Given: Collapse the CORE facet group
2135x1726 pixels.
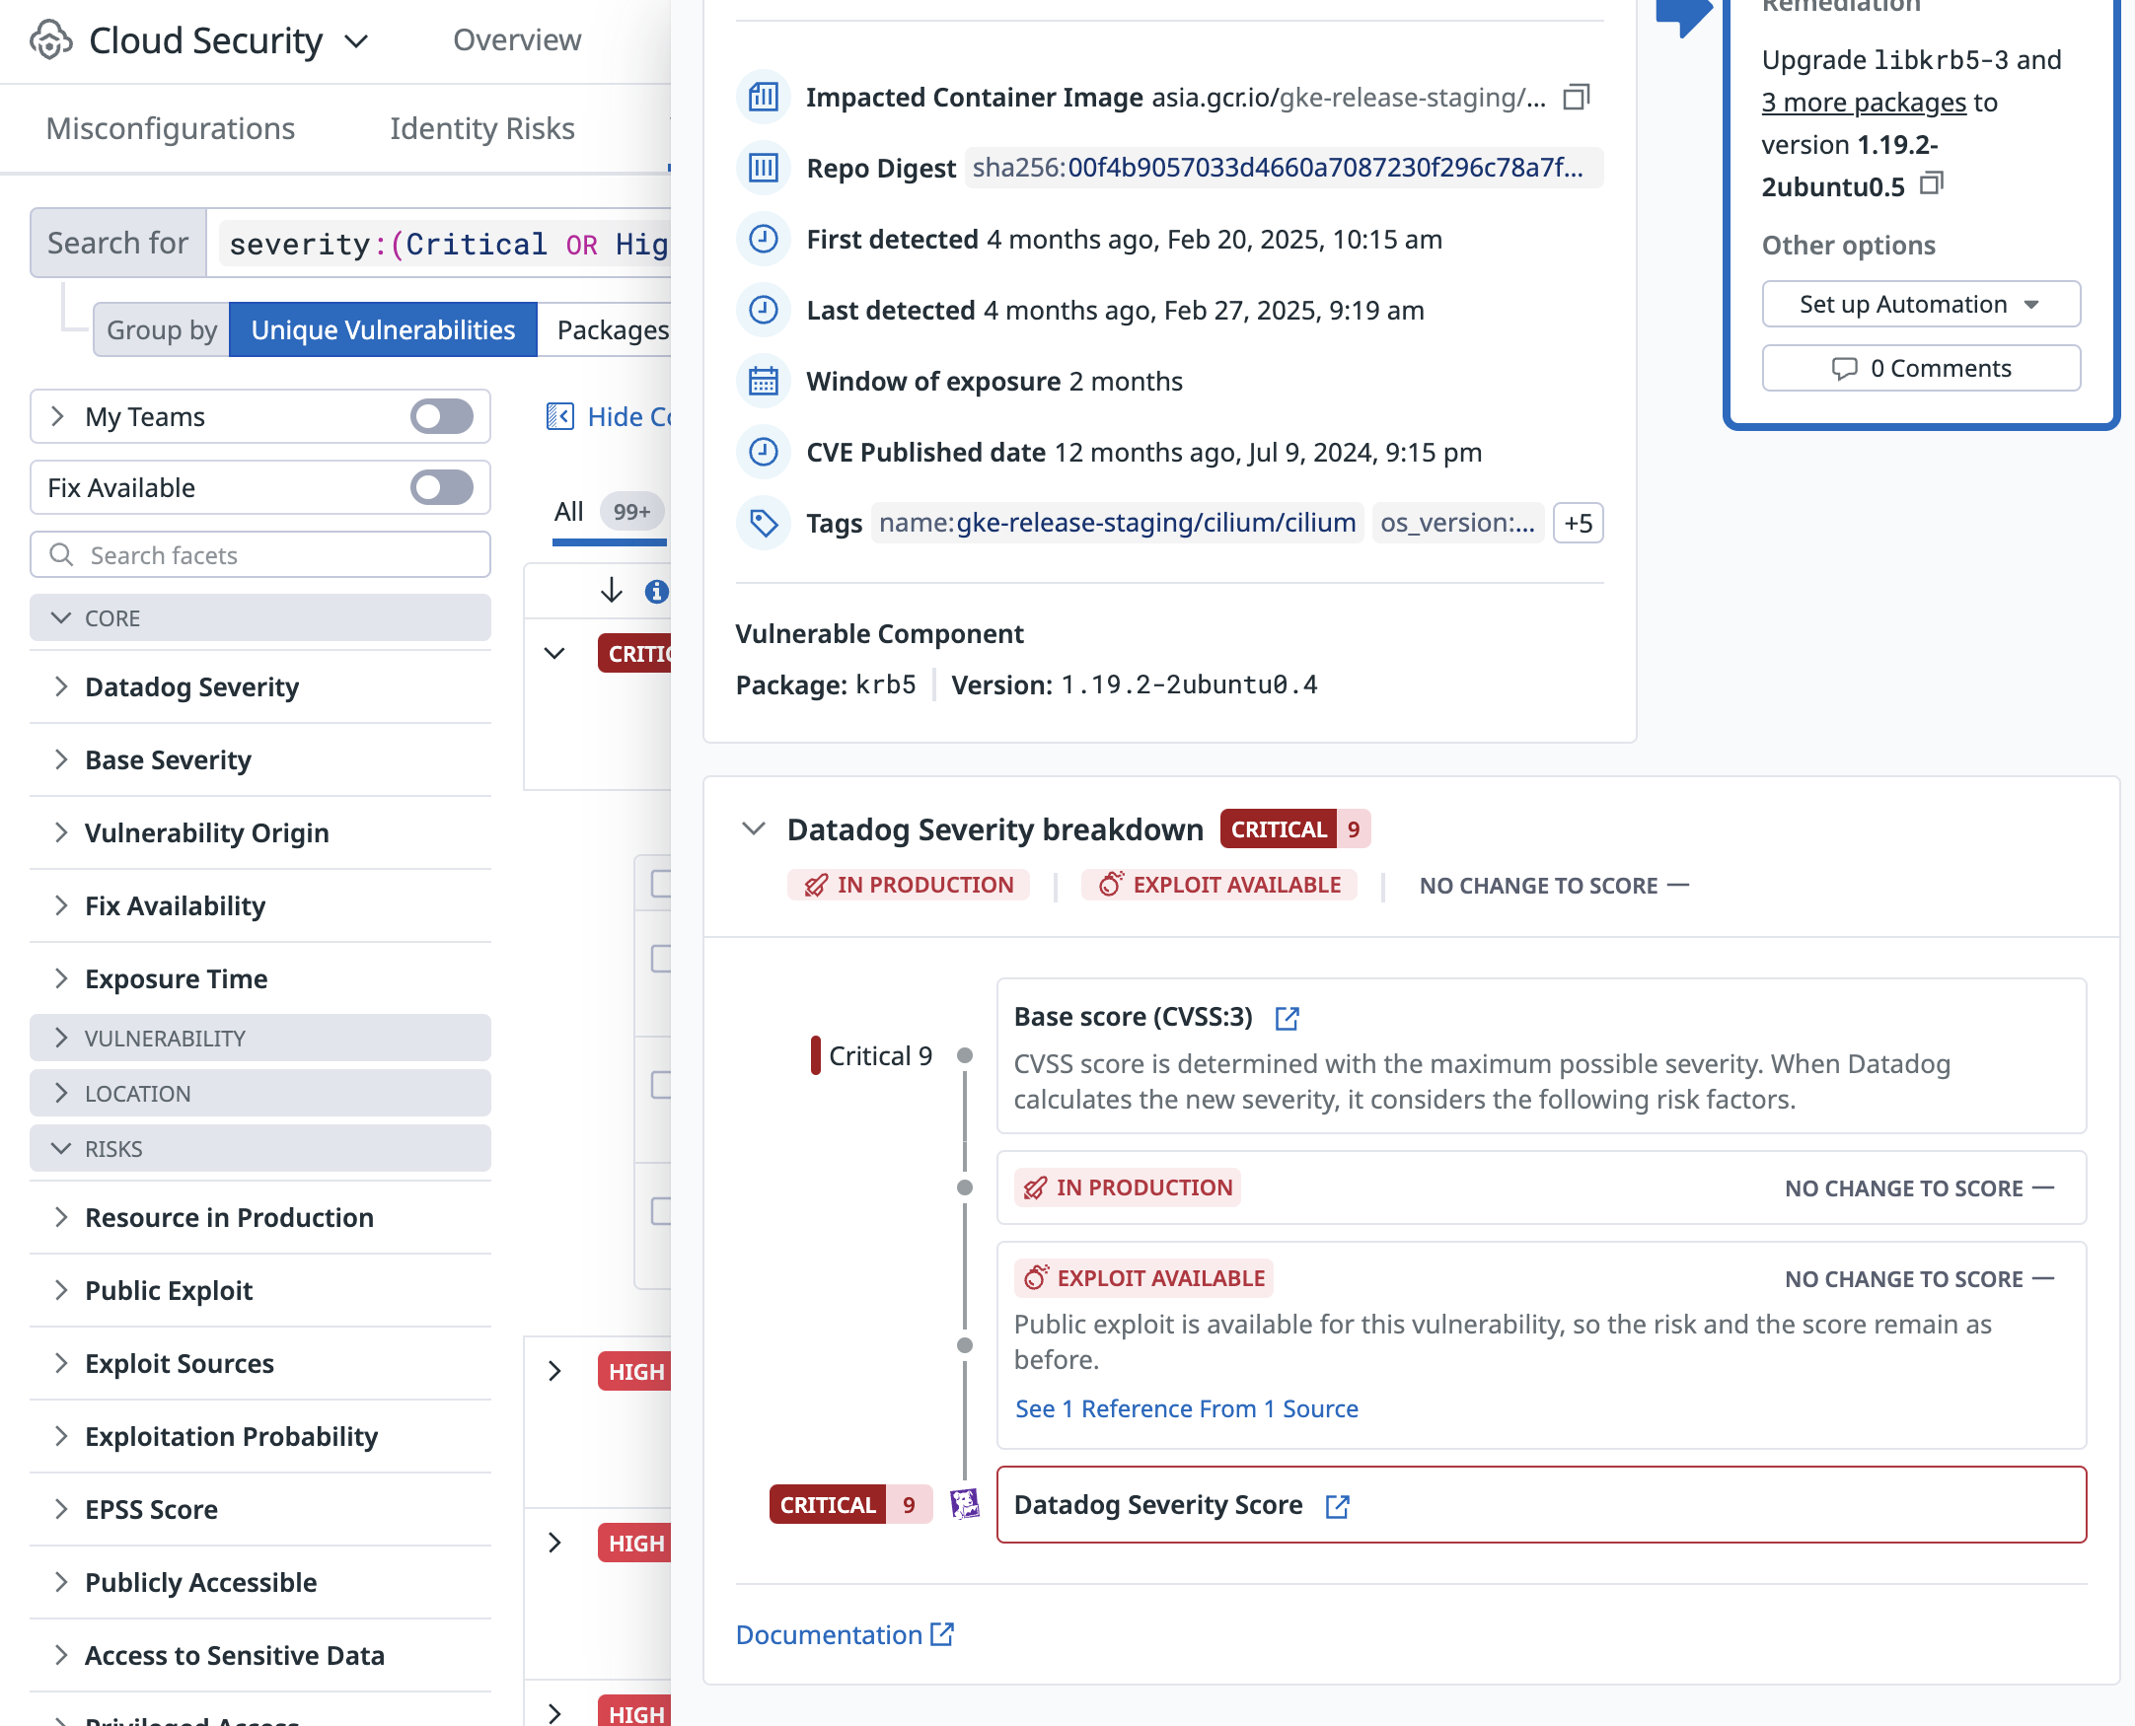Looking at the screenshot, I should [x=61, y=617].
